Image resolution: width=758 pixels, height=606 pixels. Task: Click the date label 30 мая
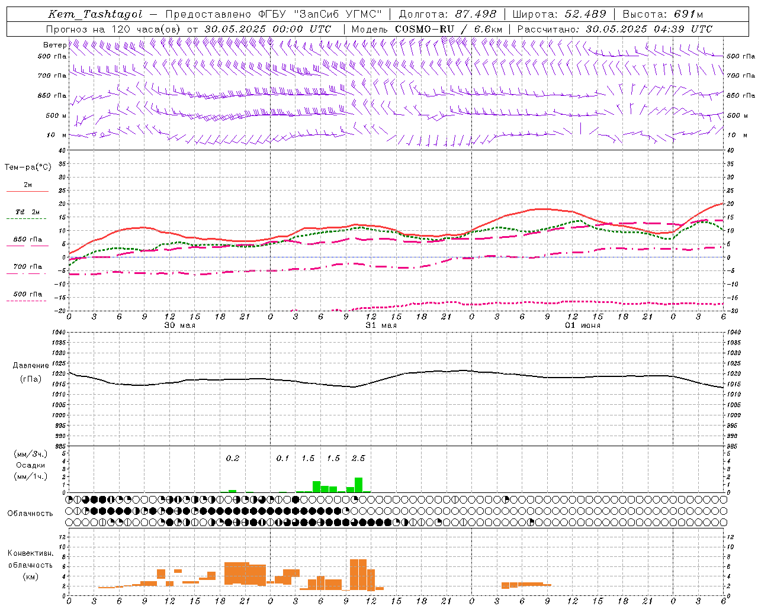(179, 325)
